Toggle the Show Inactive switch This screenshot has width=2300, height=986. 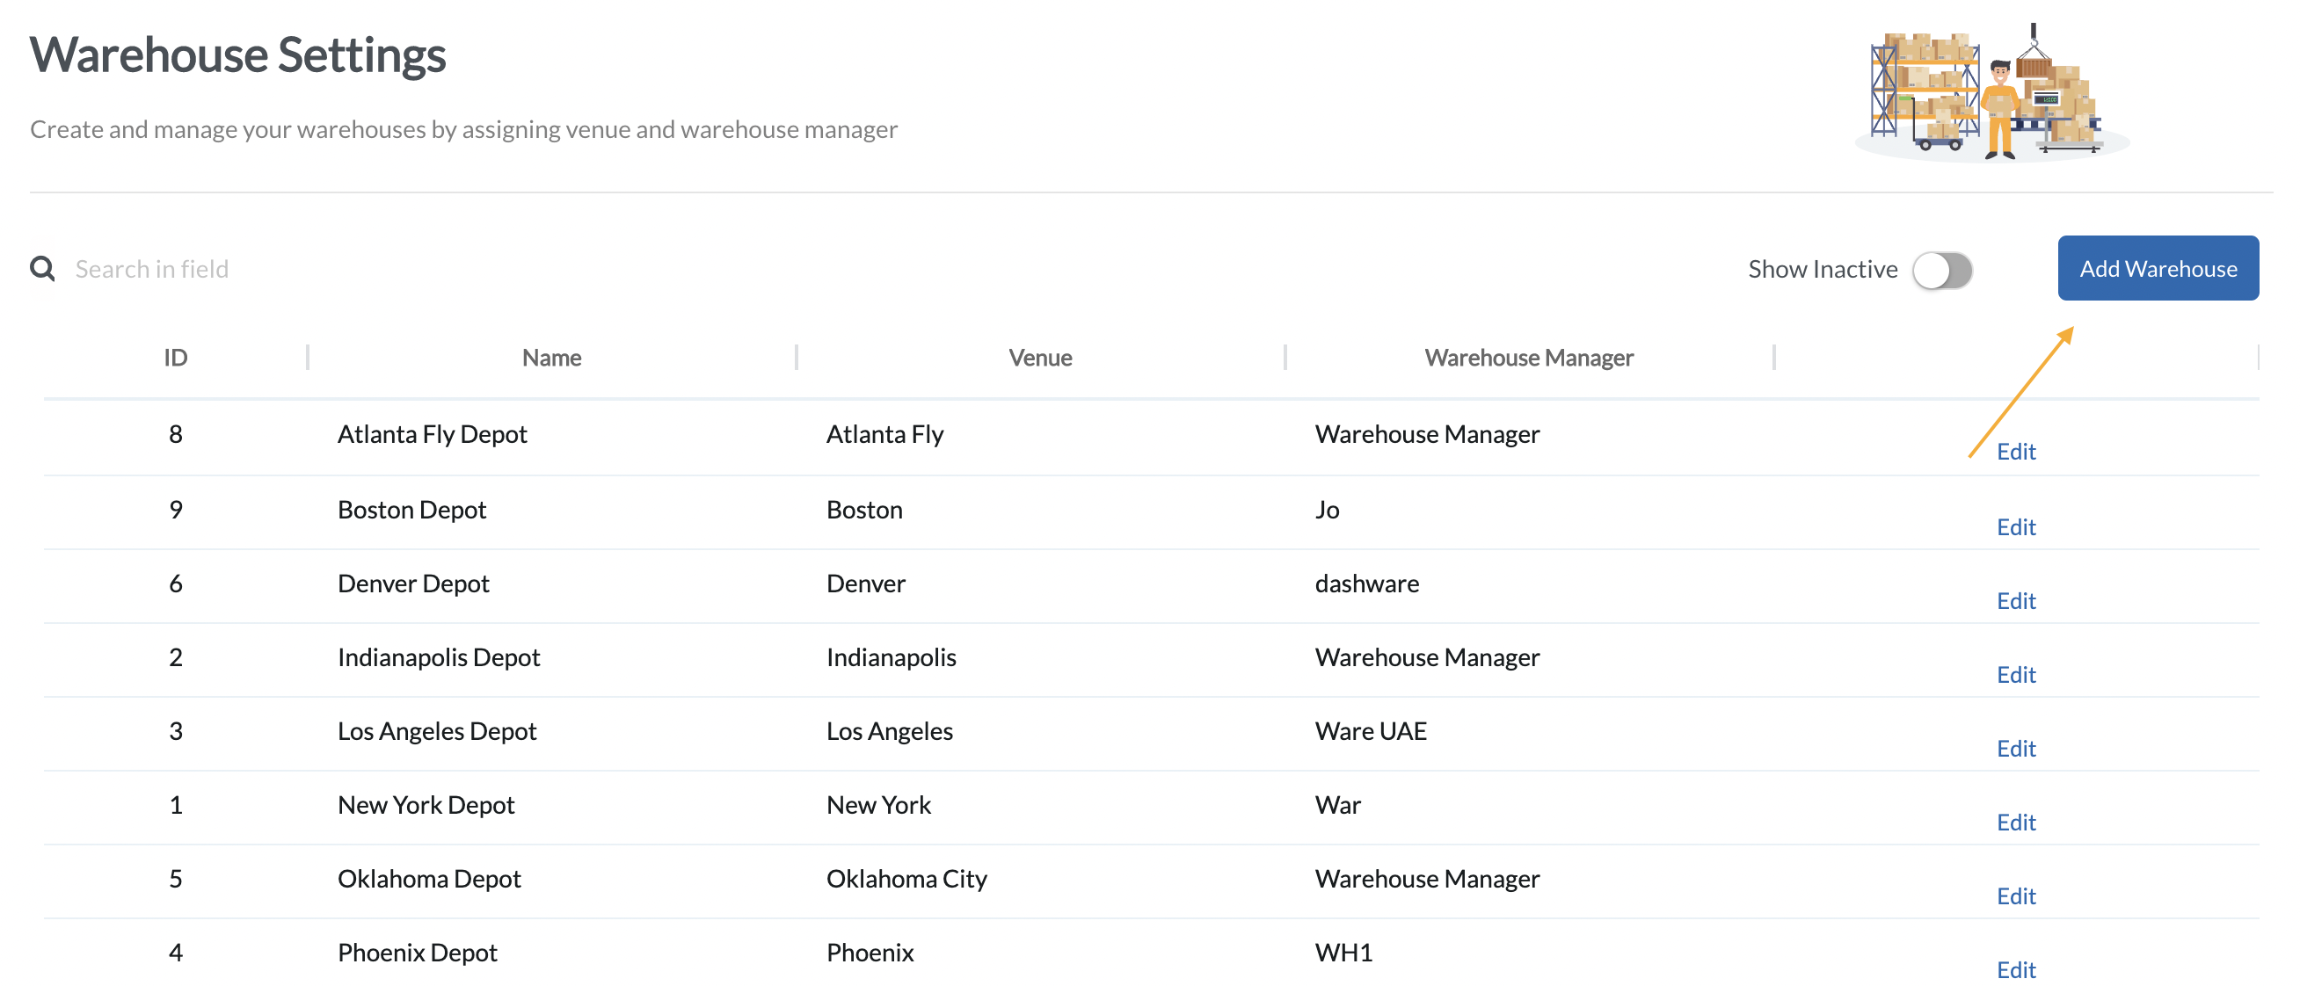1941,271
